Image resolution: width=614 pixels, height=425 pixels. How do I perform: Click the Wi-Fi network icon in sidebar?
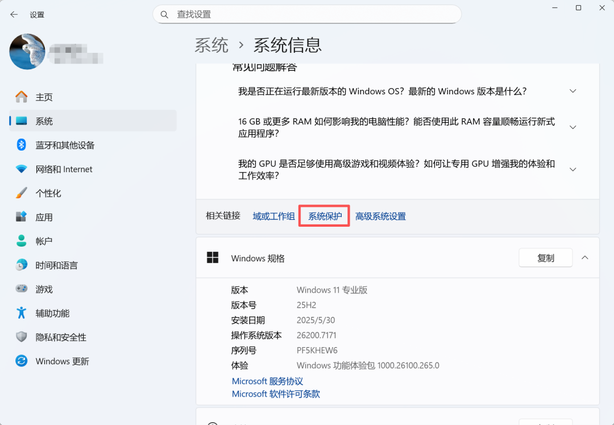pyautogui.click(x=22, y=169)
